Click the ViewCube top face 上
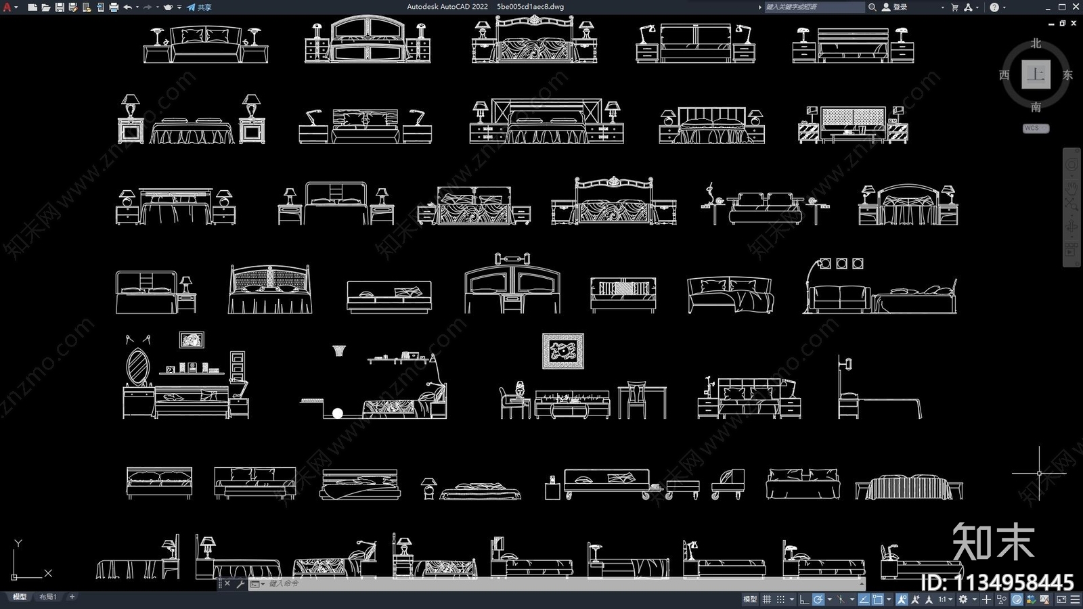This screenshot has width=1083, height=609. [x=1036, y=74]
